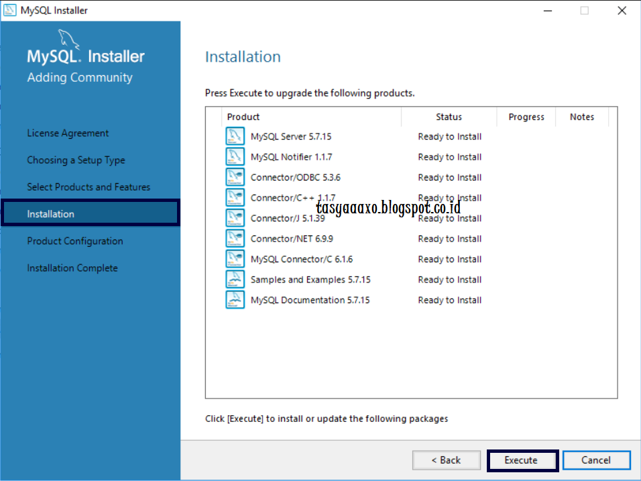Select the MySQL Connector/C 6.1.6 row text

(x=302, y=260)
